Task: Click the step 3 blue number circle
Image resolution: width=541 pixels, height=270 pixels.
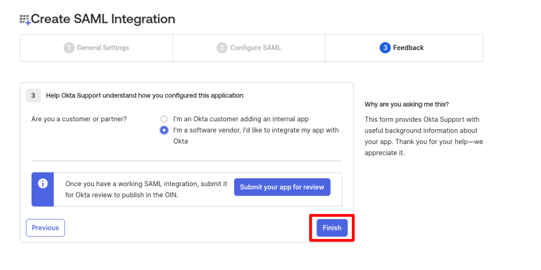Action: [385, 48]
